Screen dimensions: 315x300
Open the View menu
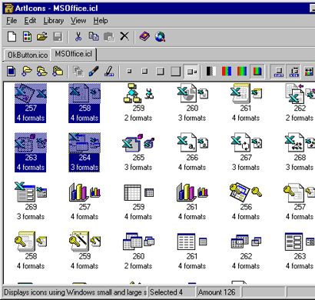pos(78,21)
